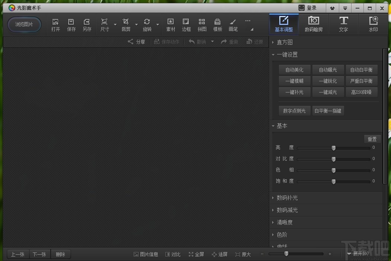
Task: Apply 自动白平衡 auto white balance
Action: click(x=361, y=70)
